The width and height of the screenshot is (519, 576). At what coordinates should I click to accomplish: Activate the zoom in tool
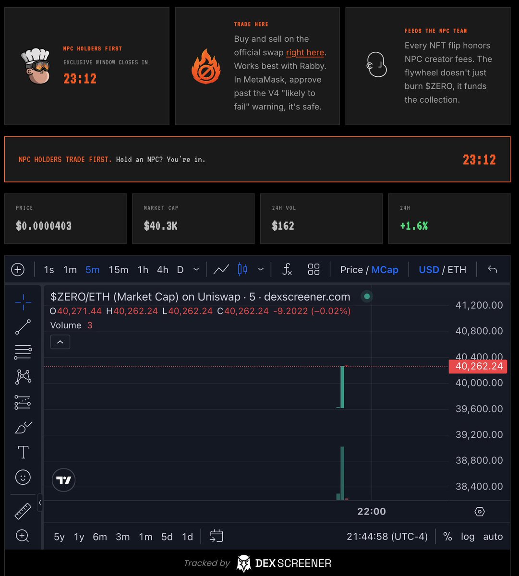click(x=23, y=536)
